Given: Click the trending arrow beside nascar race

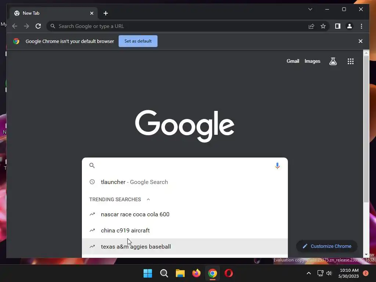Looking at the screenshot, I should point(92,214).
